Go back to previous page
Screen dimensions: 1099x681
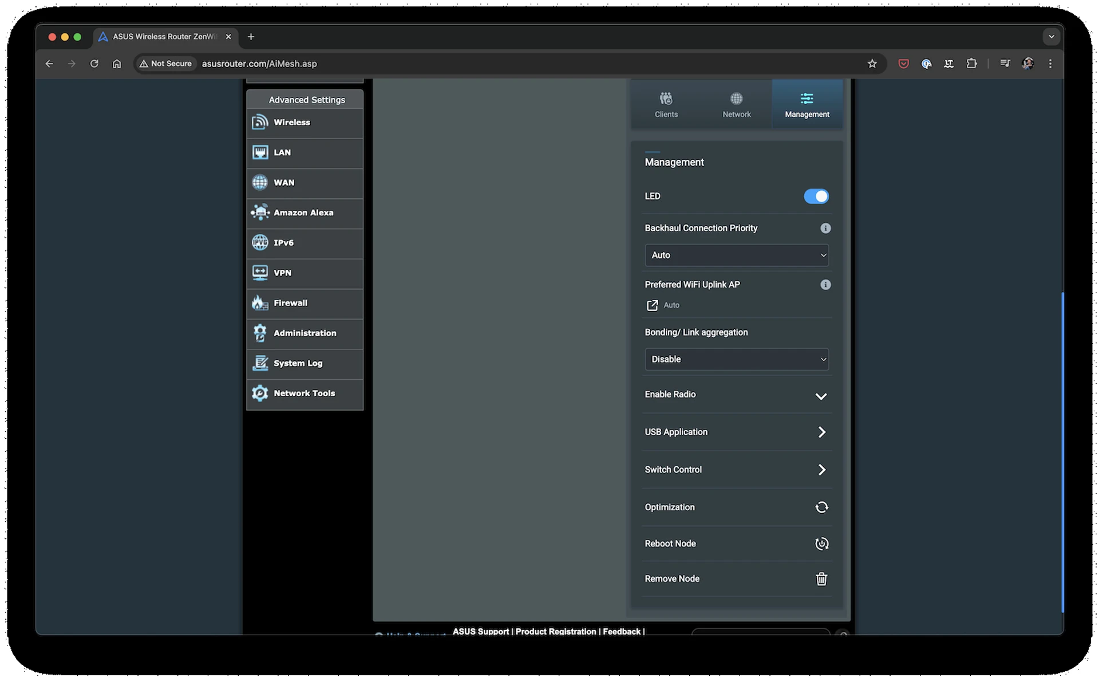pos(49,64)
